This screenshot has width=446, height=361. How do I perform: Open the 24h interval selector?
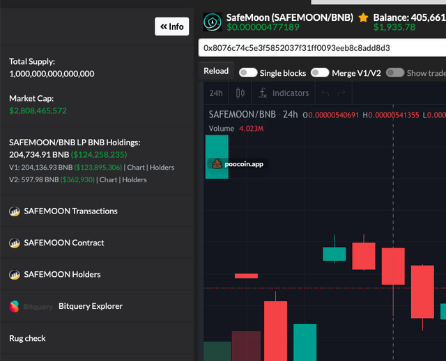[216, 93]
